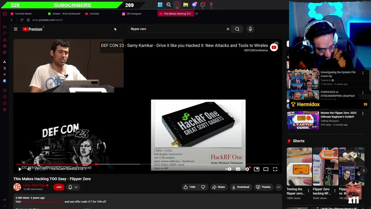Clear the search box text
The height and width of the screenshot is (209, 371).
[x=228, y=29]
